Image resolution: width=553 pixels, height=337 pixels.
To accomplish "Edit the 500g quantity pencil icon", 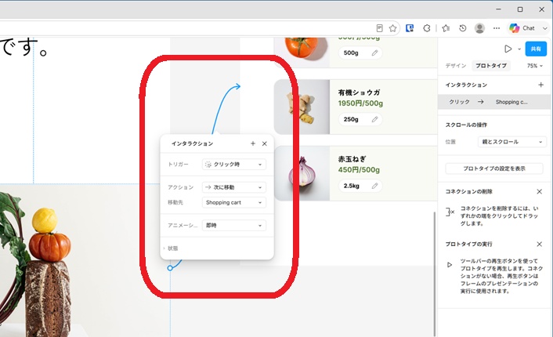I will [374, 53].
